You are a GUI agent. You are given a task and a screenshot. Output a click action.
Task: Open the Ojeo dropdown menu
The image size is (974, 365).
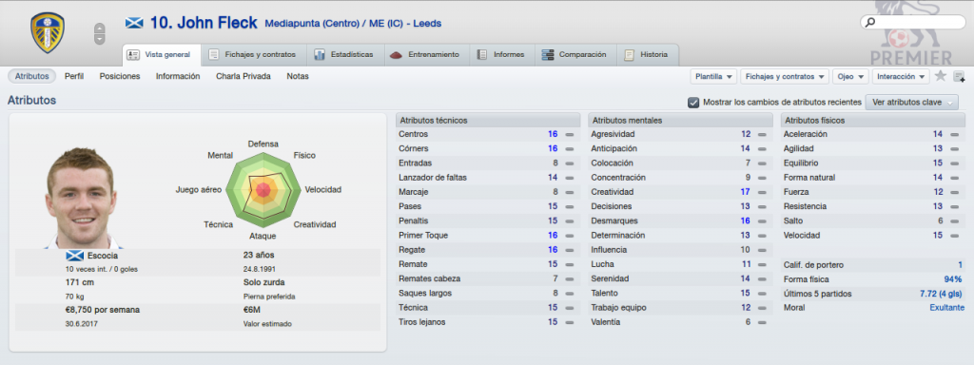[x=850, y=76]
